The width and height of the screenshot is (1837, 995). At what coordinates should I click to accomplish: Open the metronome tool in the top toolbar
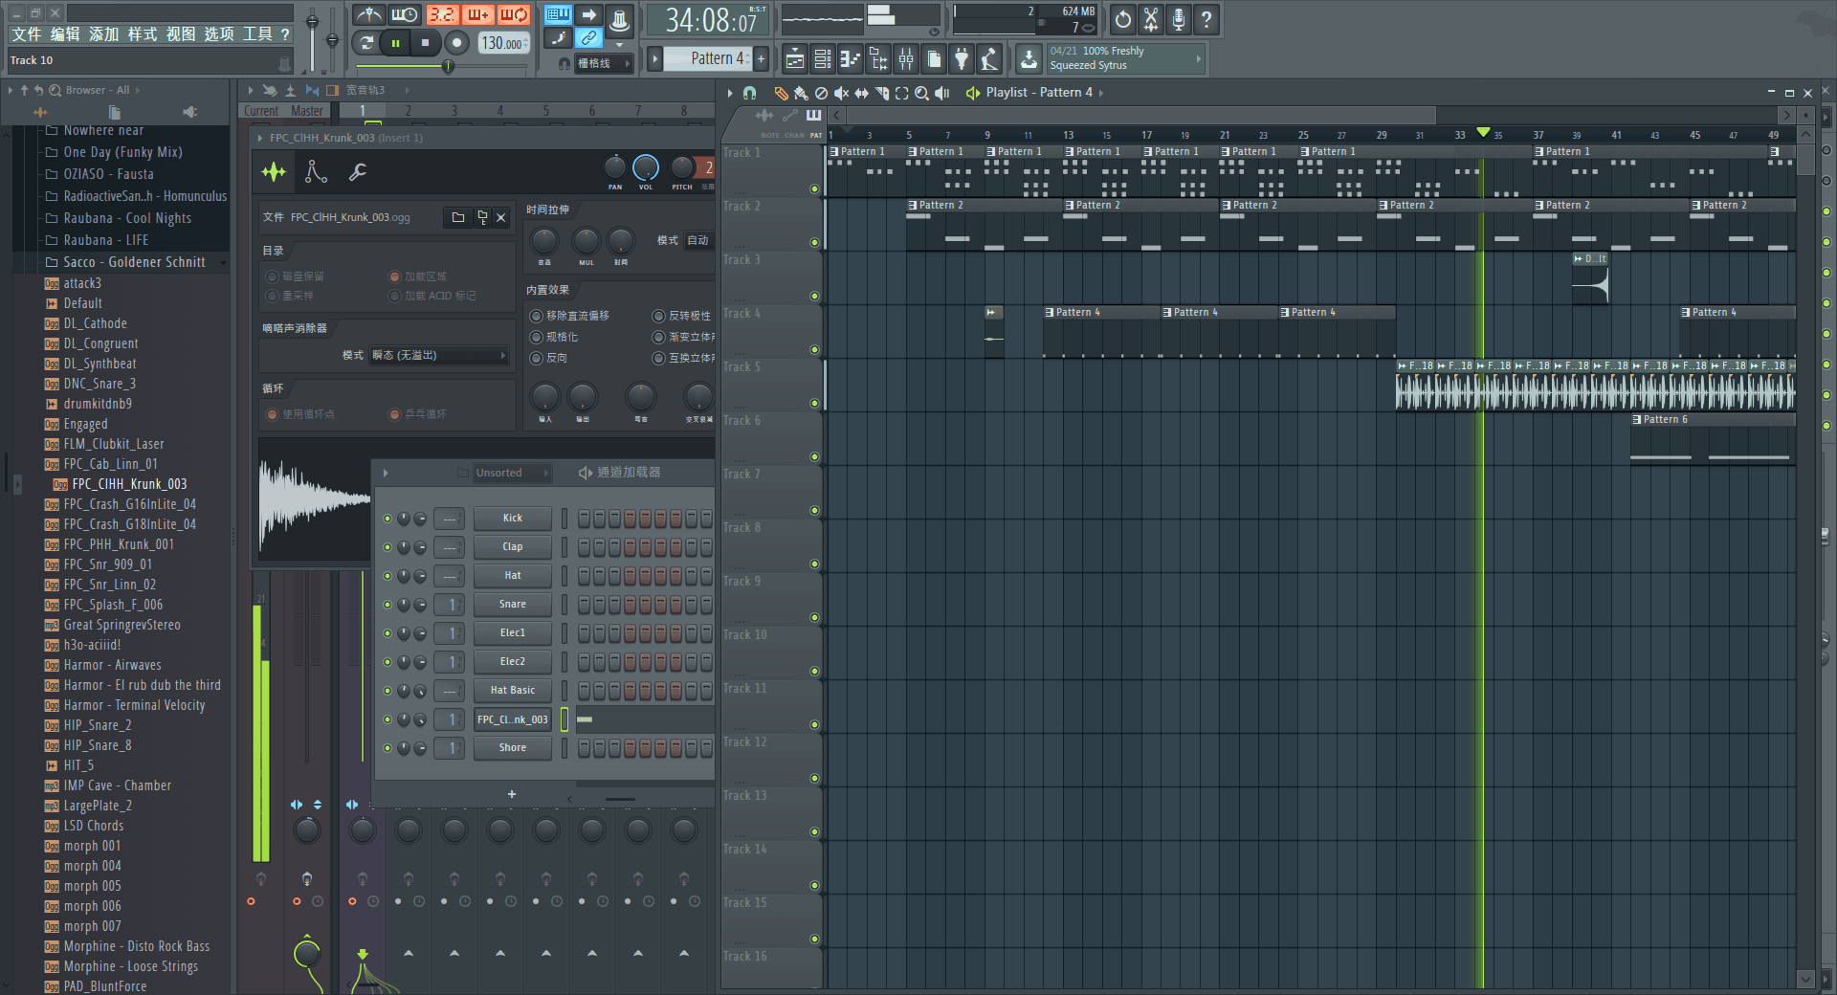[368, 15]
